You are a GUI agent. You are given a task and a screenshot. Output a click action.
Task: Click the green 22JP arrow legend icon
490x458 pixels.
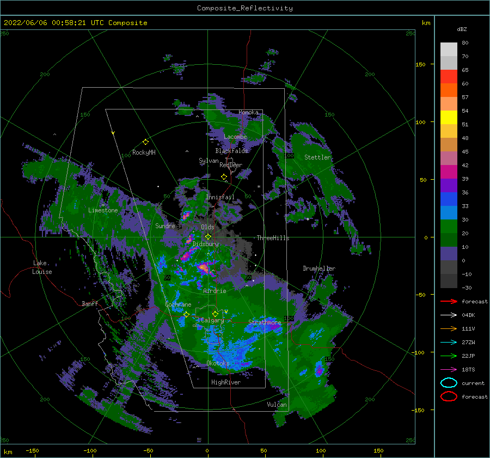[x=449, y=356]
